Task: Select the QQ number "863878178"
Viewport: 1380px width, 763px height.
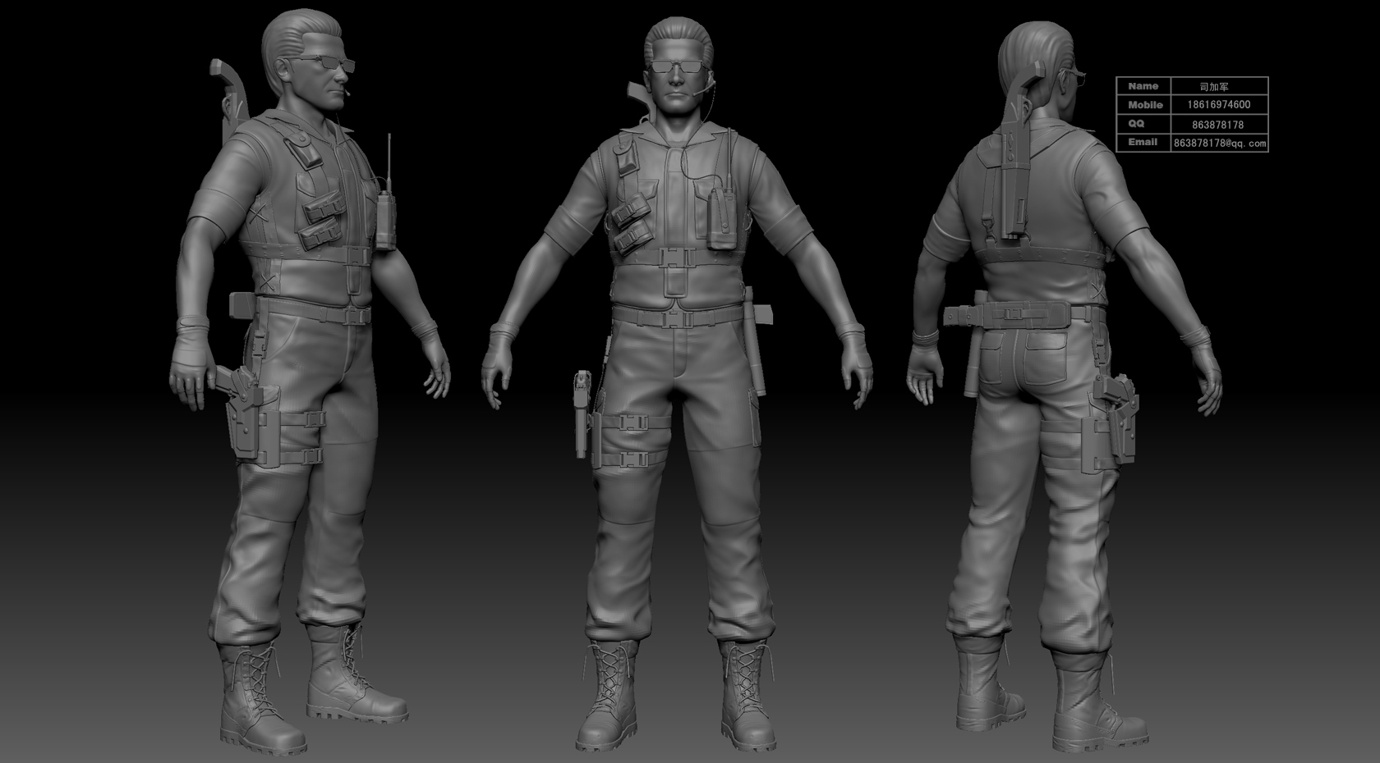Action: [x=1219, y=125]
